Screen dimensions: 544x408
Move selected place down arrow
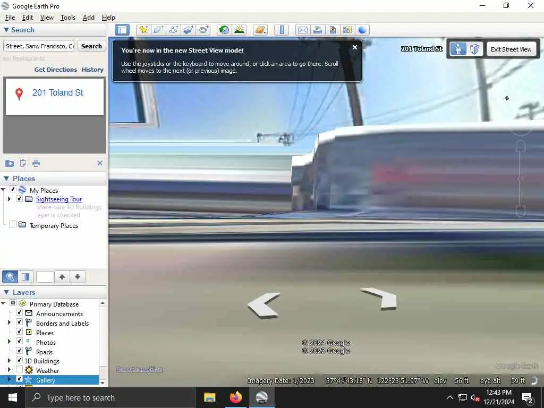coord(78,276)
